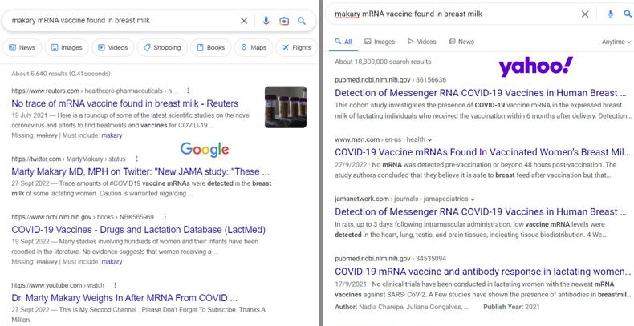Click the pubmed.ncbi.nlm.nih.gov › 36156636 URL
This screenshot has height=326, width=634.
click(390, 80)
